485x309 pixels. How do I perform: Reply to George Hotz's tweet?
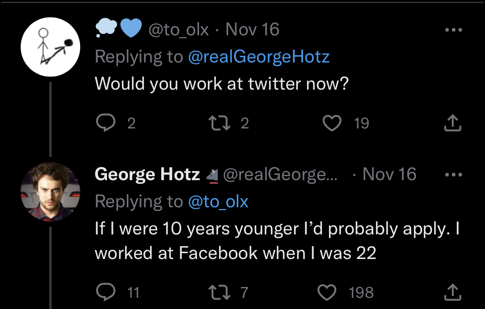tap(104, 293)
